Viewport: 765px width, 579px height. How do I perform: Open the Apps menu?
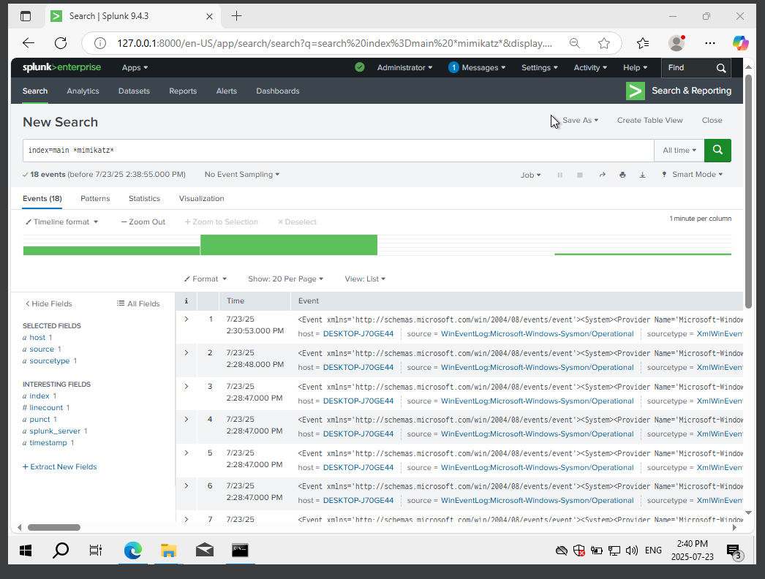(x=135, y=68)
